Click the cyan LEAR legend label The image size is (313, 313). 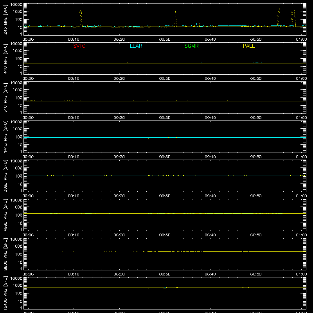136,46
